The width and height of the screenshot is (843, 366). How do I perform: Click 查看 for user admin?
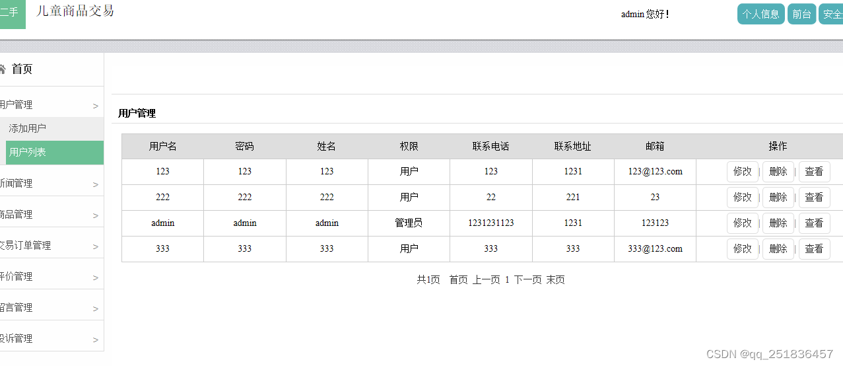814,223
